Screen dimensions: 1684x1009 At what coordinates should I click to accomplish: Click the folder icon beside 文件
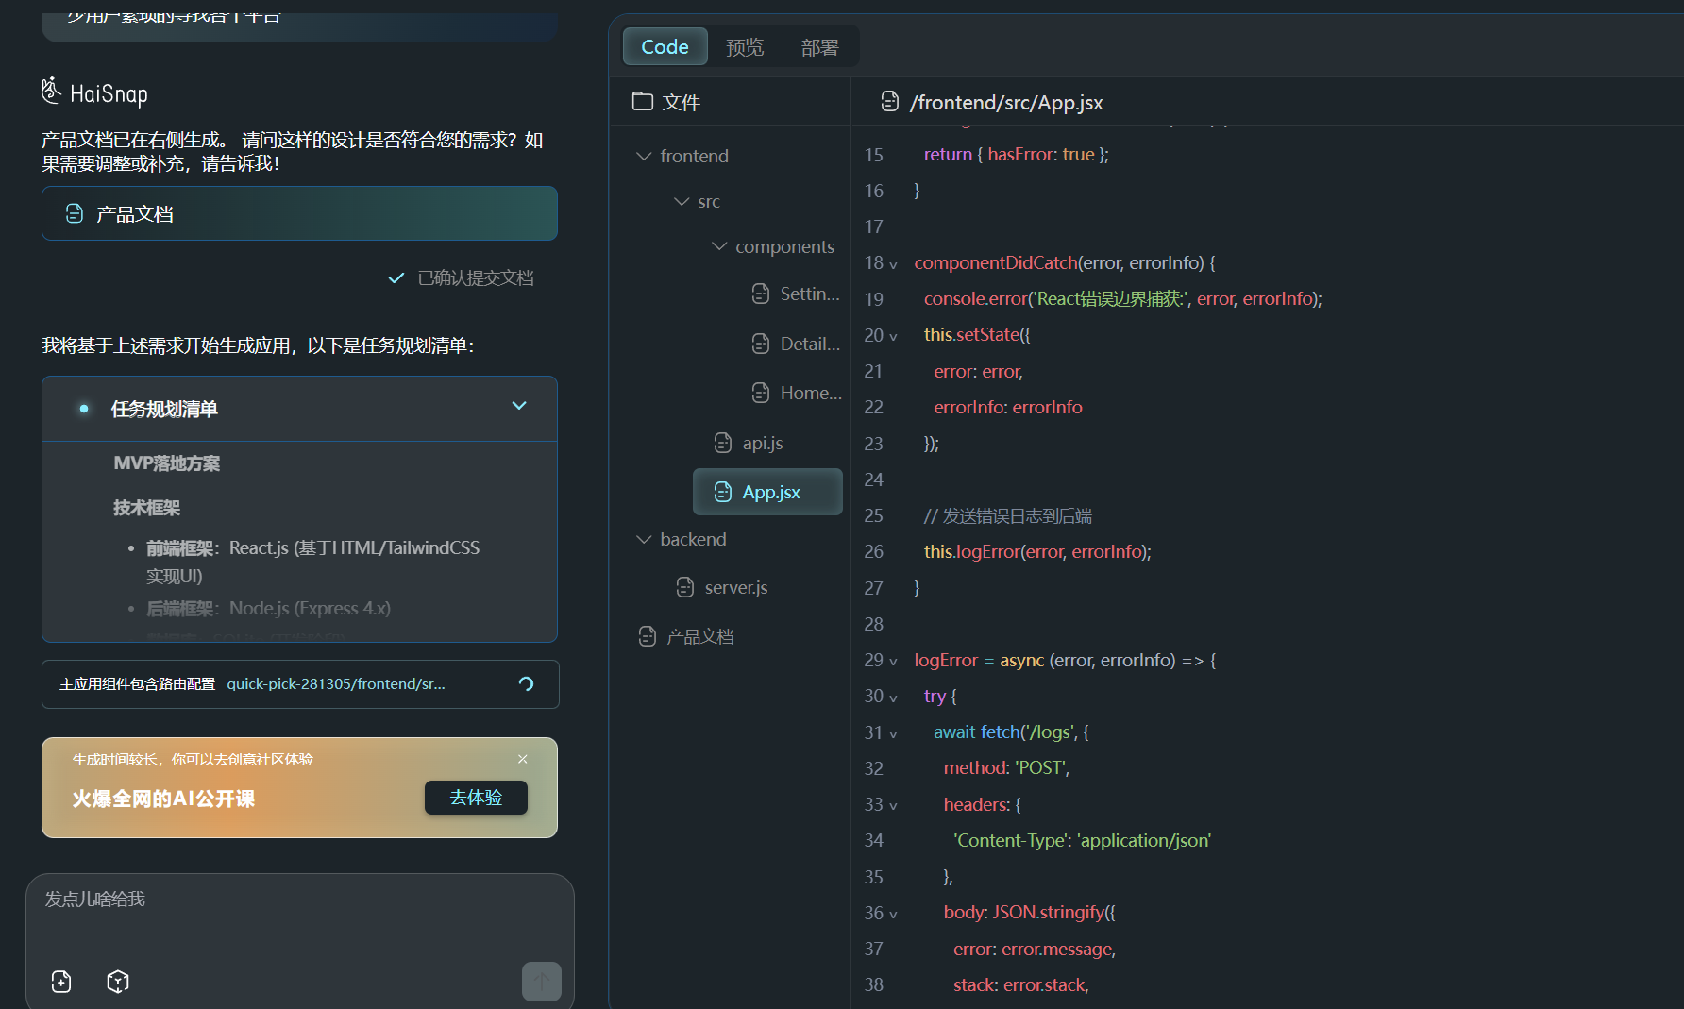click(643, 101)
